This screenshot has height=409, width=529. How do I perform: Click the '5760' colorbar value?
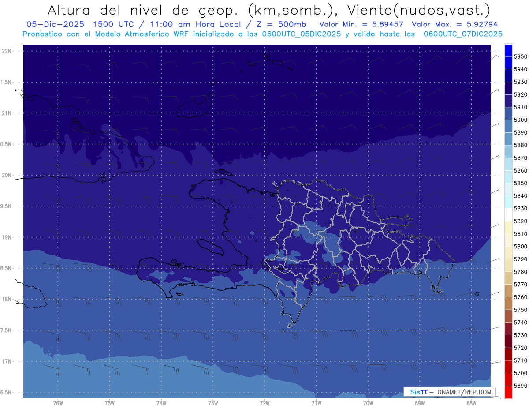click(x=521, y=297)
